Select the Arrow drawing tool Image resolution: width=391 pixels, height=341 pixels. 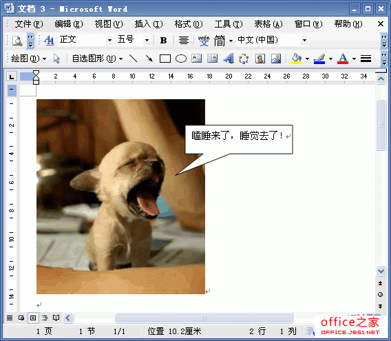149,59
